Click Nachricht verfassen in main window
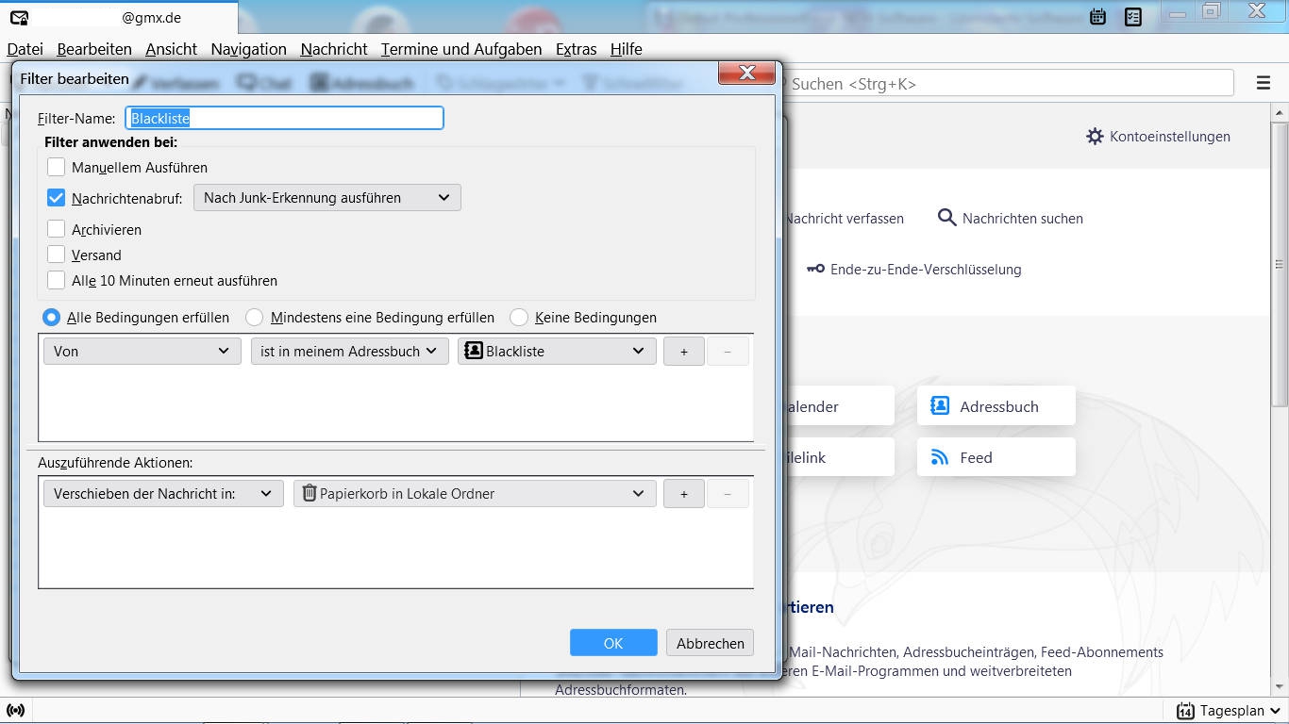This screenshot has height=724, width=1289. pos(844,218)
